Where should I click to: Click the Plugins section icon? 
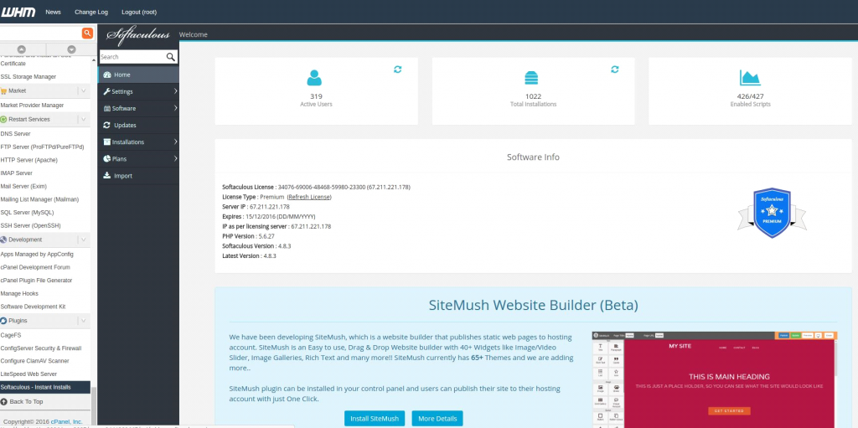(x=4, y=321)
